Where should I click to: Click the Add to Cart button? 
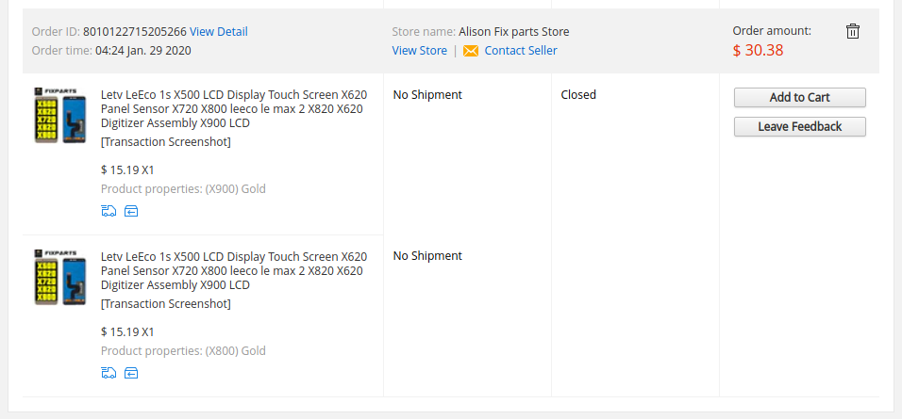coord(799,97)
